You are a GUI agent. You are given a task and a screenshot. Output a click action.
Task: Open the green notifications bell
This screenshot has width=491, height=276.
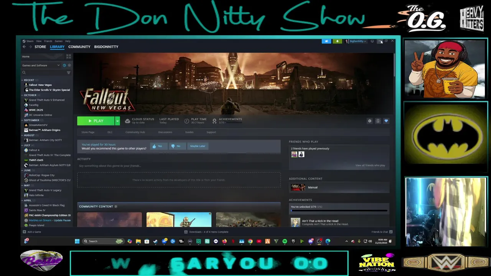pos(338,41)
